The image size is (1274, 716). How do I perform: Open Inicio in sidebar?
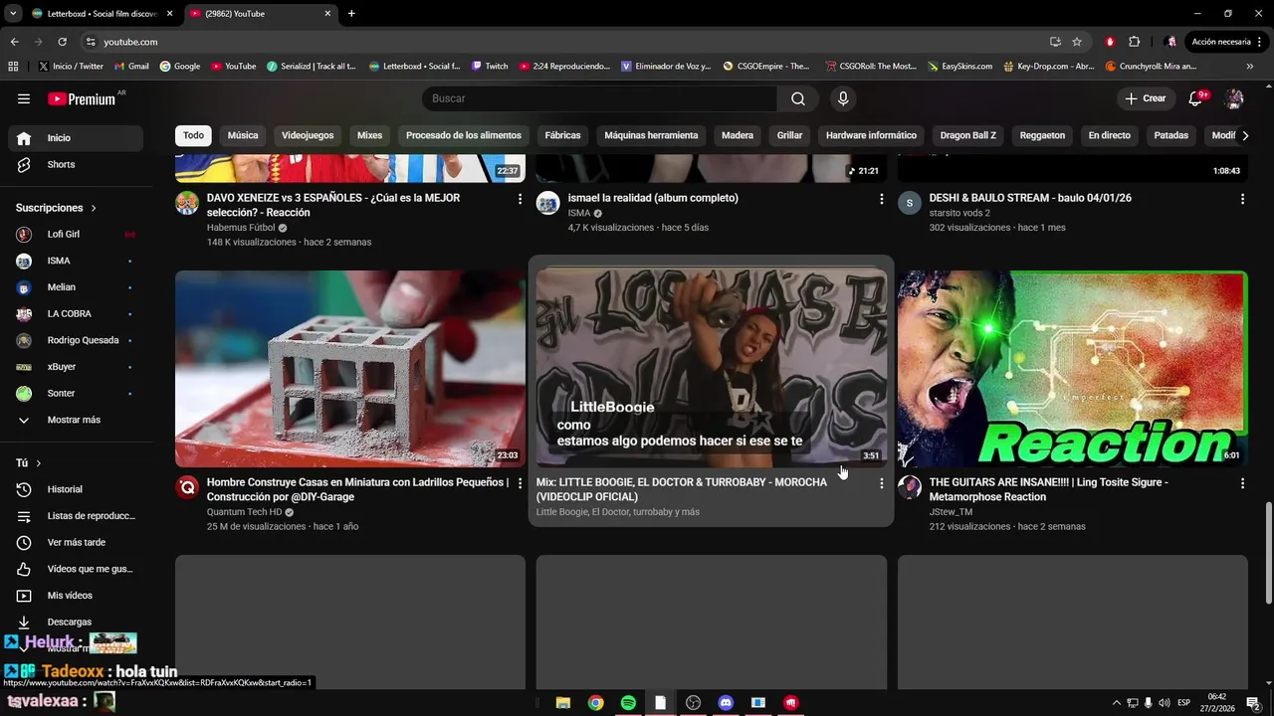76,138
